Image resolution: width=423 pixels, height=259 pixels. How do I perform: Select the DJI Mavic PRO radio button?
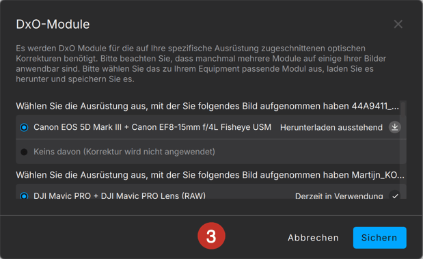(24, 196)
